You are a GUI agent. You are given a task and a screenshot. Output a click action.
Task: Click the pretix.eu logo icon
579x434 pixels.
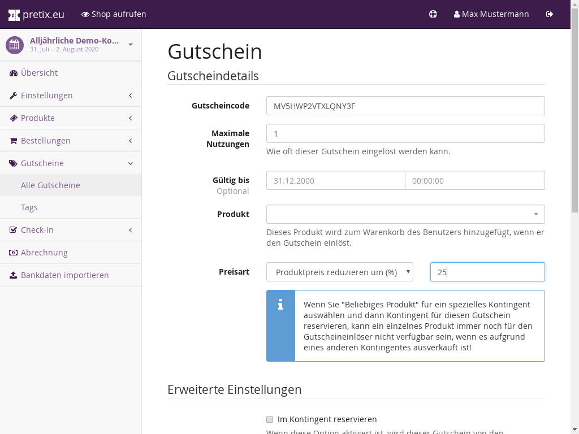[14, 15]
